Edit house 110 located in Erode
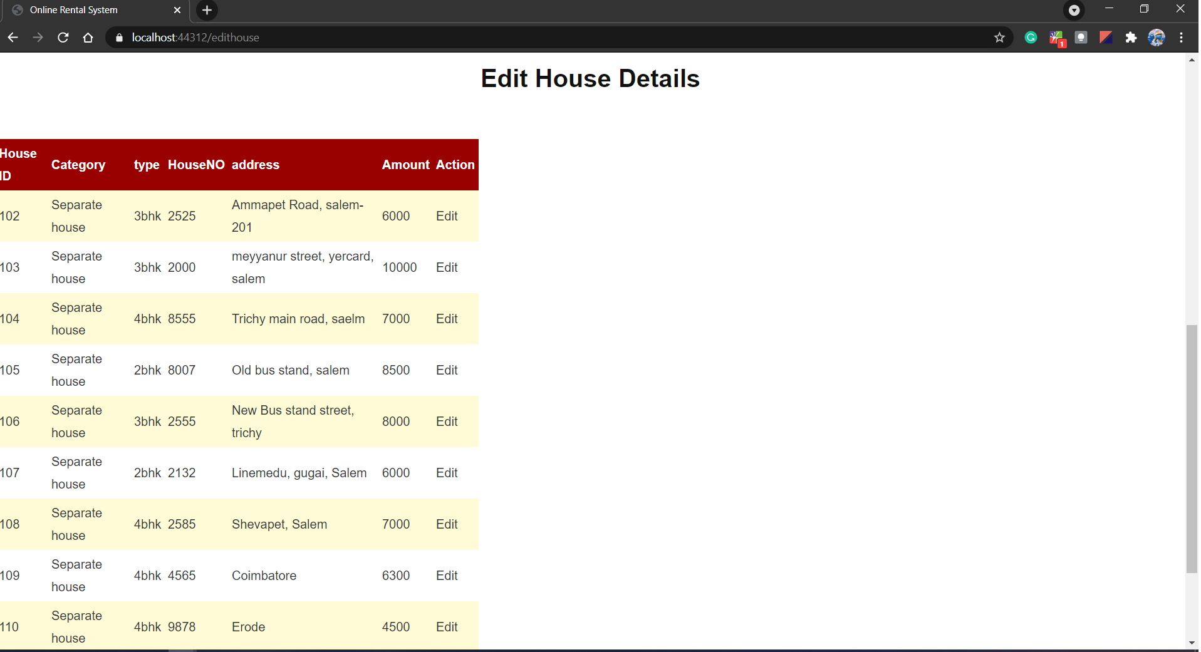The width and height of the screenshot is (1201, 652). tap(446, 626)
